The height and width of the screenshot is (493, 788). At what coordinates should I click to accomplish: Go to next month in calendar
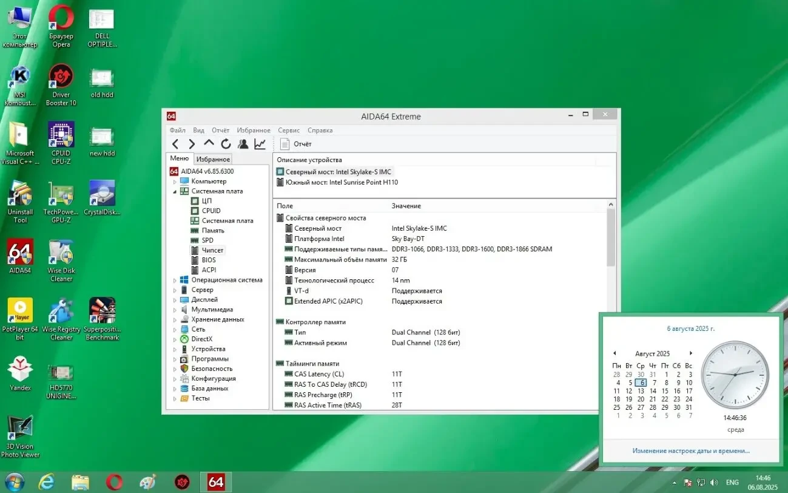pos(690,353)
